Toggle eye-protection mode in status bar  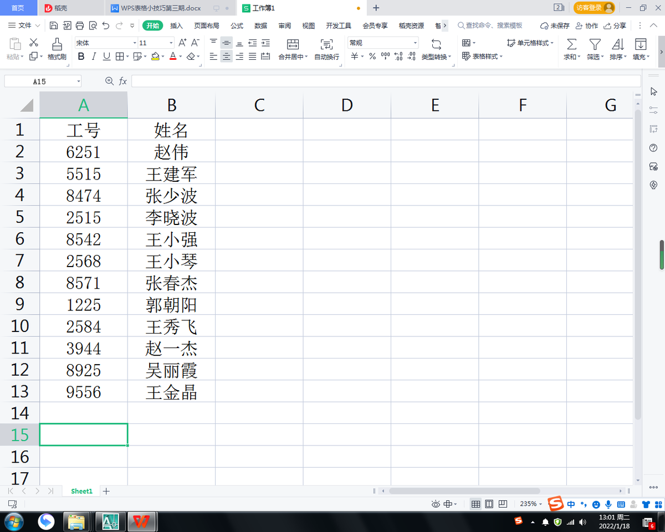coord(436,504)
